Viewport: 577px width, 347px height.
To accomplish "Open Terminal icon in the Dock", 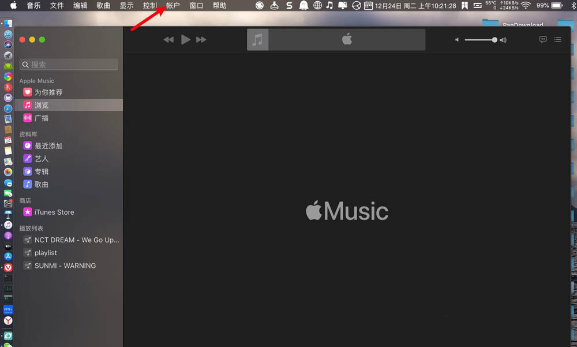I will point(8,278).
